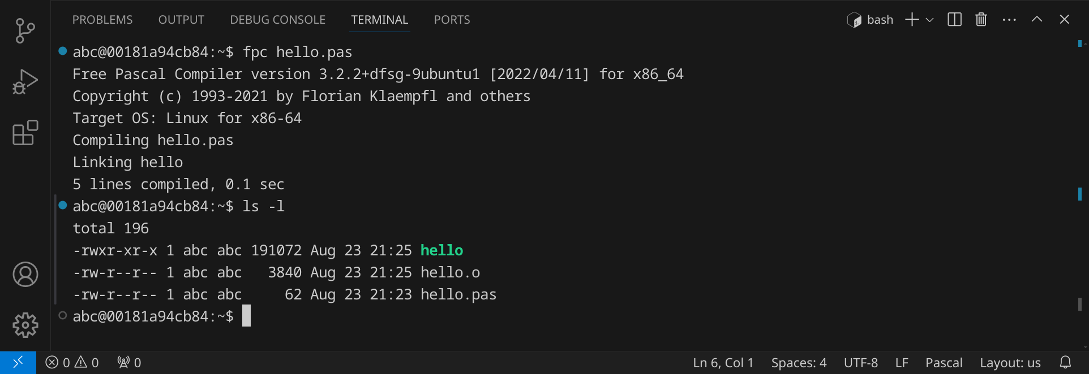This screenshot has height=374, width=1089.
Task: Switch to the DEBUG CONSOLE tab
Action: (x=277, y=20)
